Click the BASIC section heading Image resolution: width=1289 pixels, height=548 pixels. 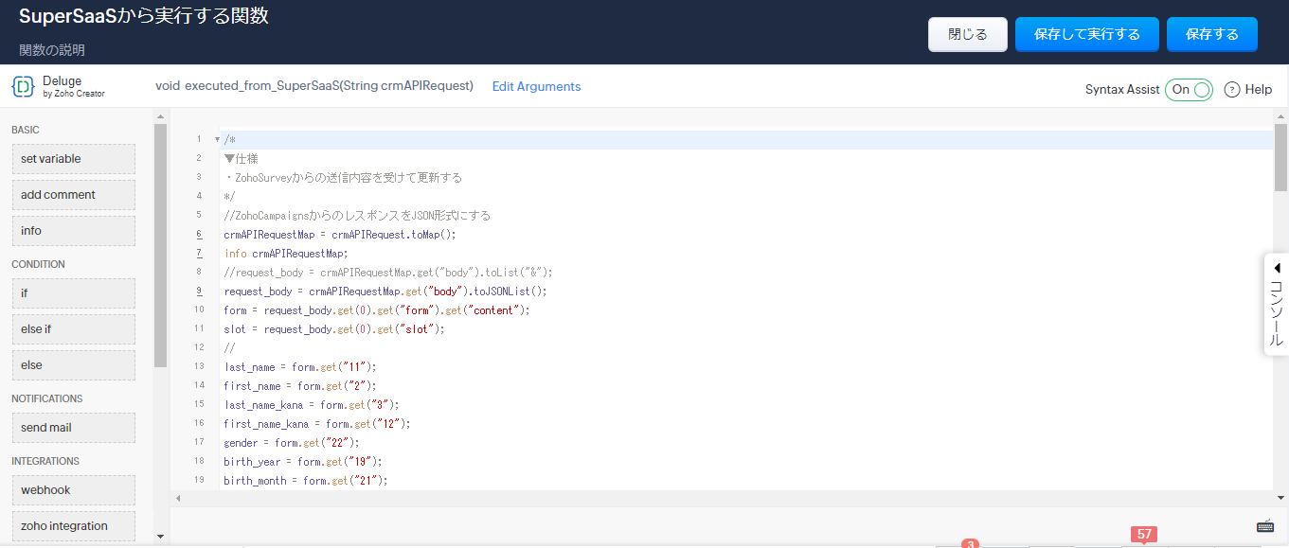tap(26, 130)
